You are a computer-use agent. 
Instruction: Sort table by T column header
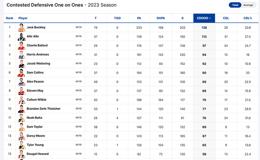point(95,18)
